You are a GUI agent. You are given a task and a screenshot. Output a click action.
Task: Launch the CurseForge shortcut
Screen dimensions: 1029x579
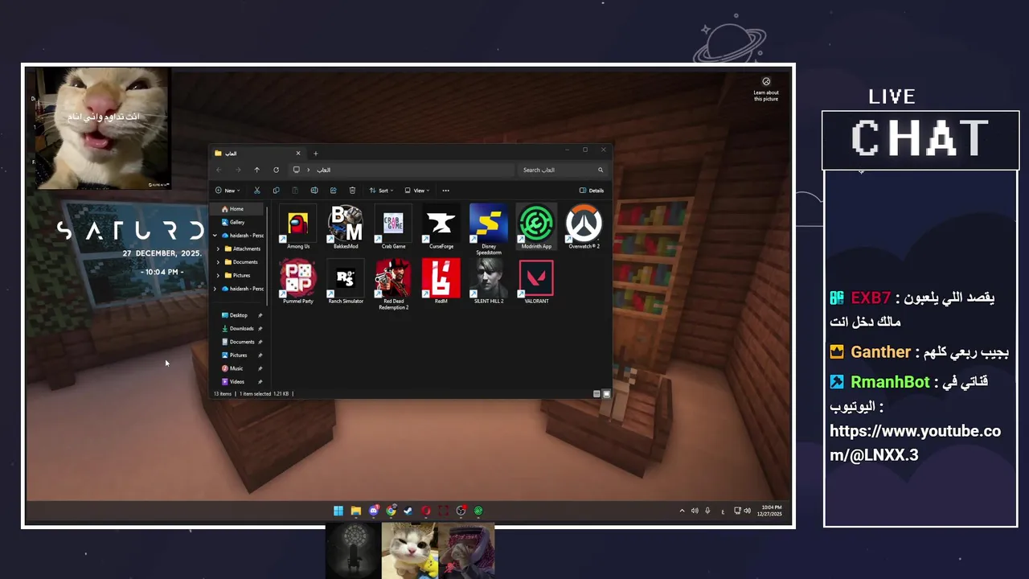(x=441, y=227)
